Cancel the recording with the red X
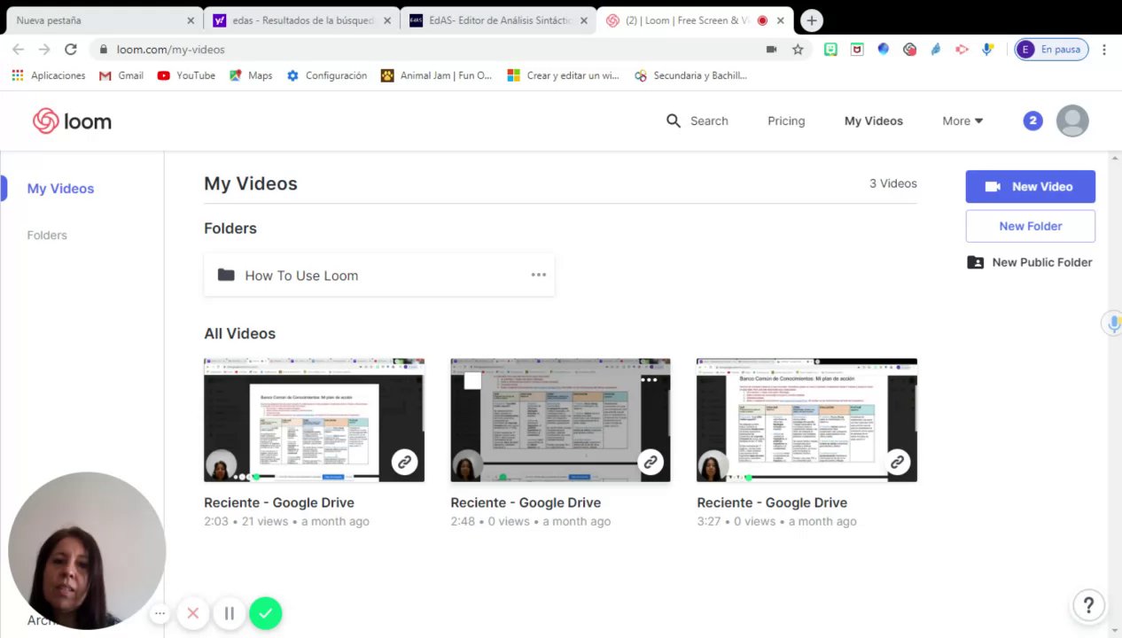The image size is (1122, 638). pyautogui.click(x=192, y=613)
